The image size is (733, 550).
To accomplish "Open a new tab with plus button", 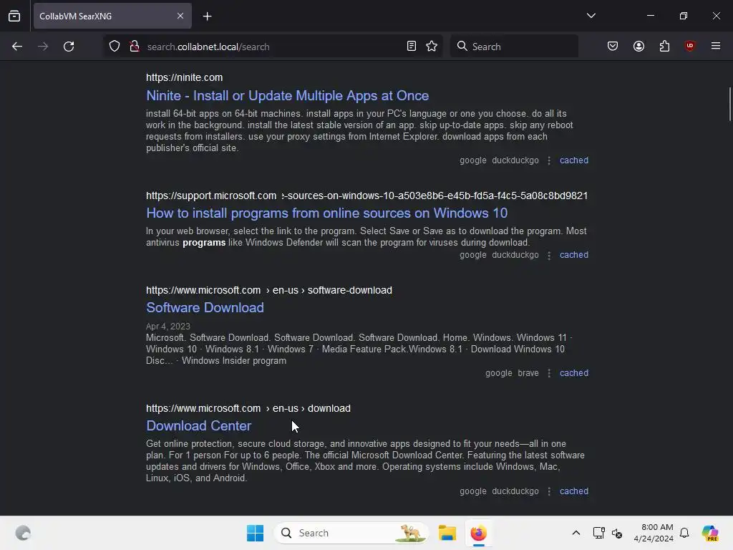I will pyautogui.click(x=208, y=16).
